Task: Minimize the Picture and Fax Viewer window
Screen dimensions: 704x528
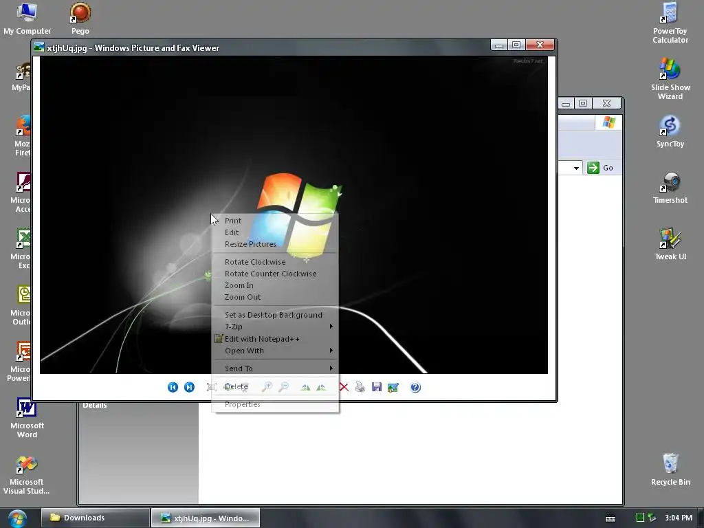Action: (x=499, y=45)
